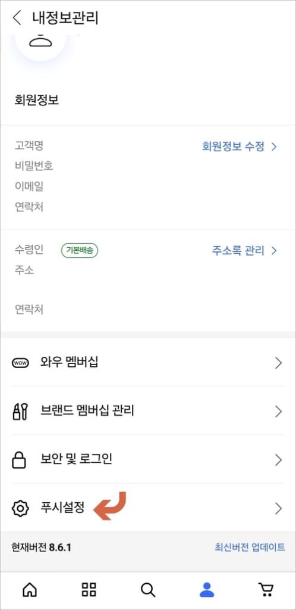
Task: Tap the gear icon for 푸시설정
Action: pyautogui.click(x=20, y=509)
